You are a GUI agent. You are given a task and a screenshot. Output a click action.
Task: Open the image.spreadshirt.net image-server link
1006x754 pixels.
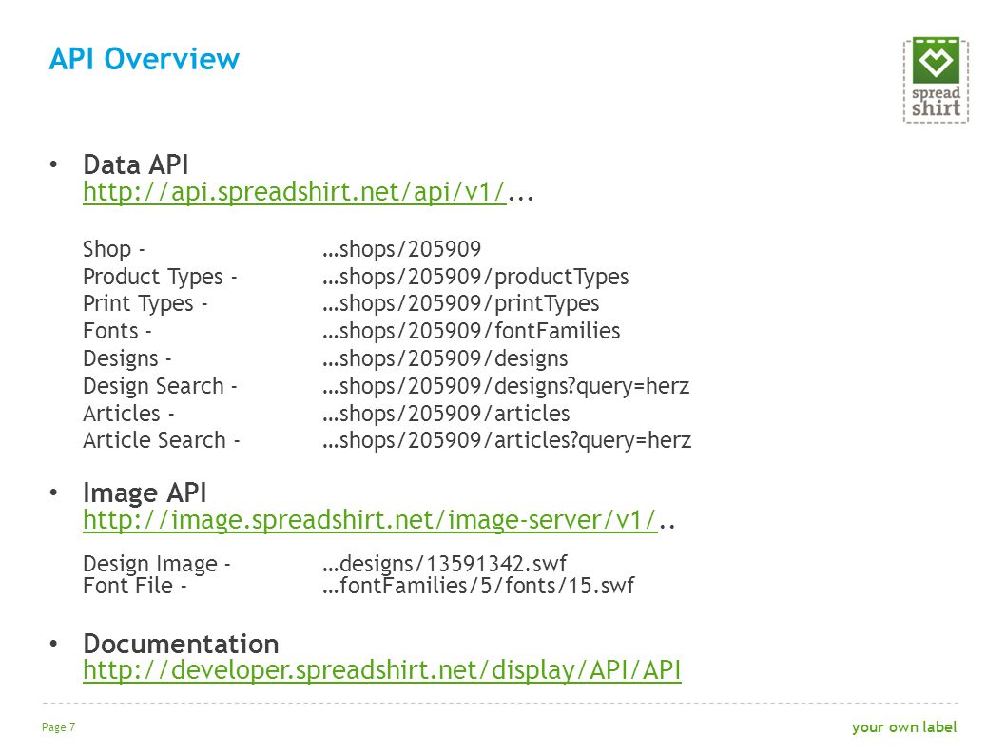pyautogui.click(x=370, y=520)
